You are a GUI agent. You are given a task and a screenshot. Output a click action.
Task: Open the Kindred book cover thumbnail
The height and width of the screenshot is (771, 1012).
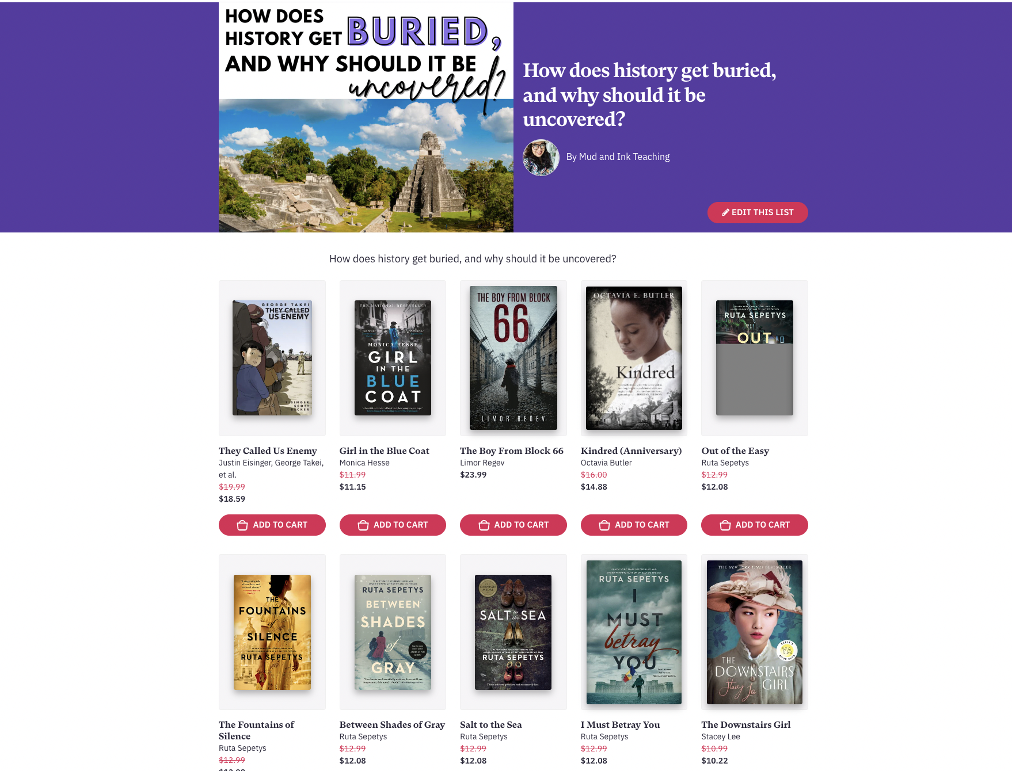point(634,358)
